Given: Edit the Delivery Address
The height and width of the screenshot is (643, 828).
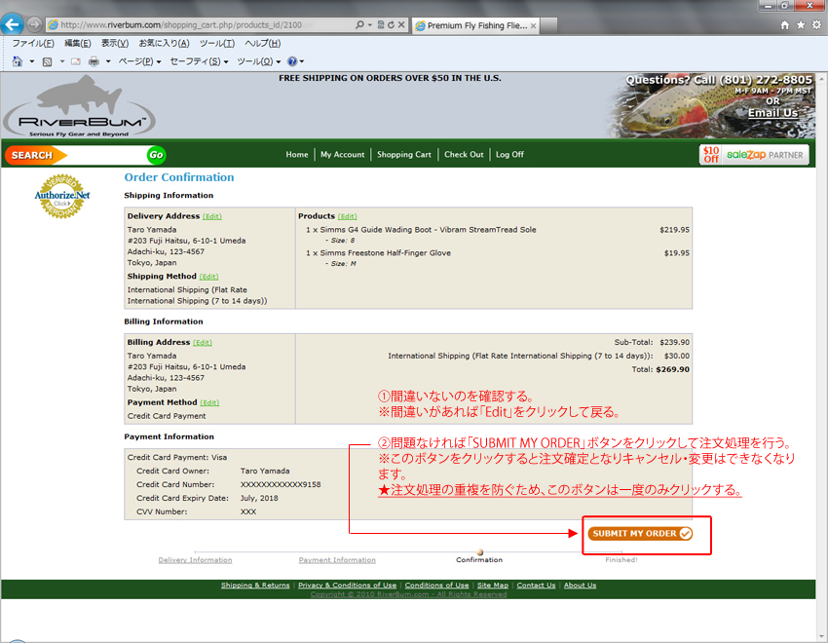Looking at the screenshot, I should coord(212,216).
